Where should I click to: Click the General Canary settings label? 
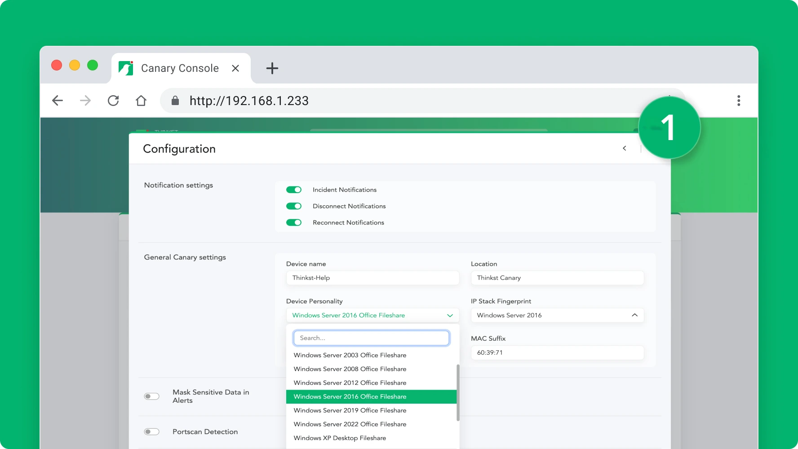click(185, 257)
